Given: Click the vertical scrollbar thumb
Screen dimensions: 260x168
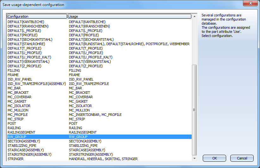Looking at the screenshot, I should tap(195, 110).
